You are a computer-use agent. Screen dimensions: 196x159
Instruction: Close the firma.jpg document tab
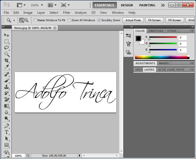(55, 28)
